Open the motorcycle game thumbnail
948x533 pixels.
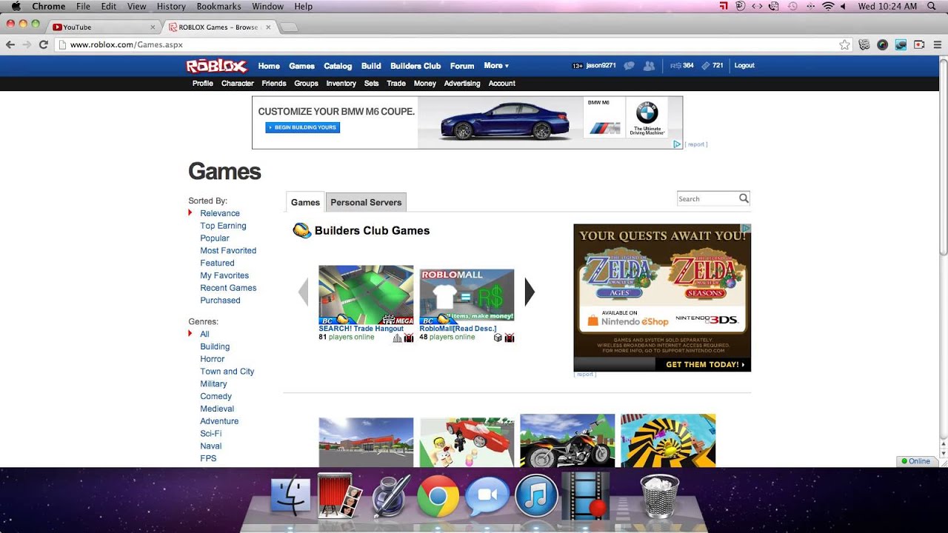coord(567,440)
